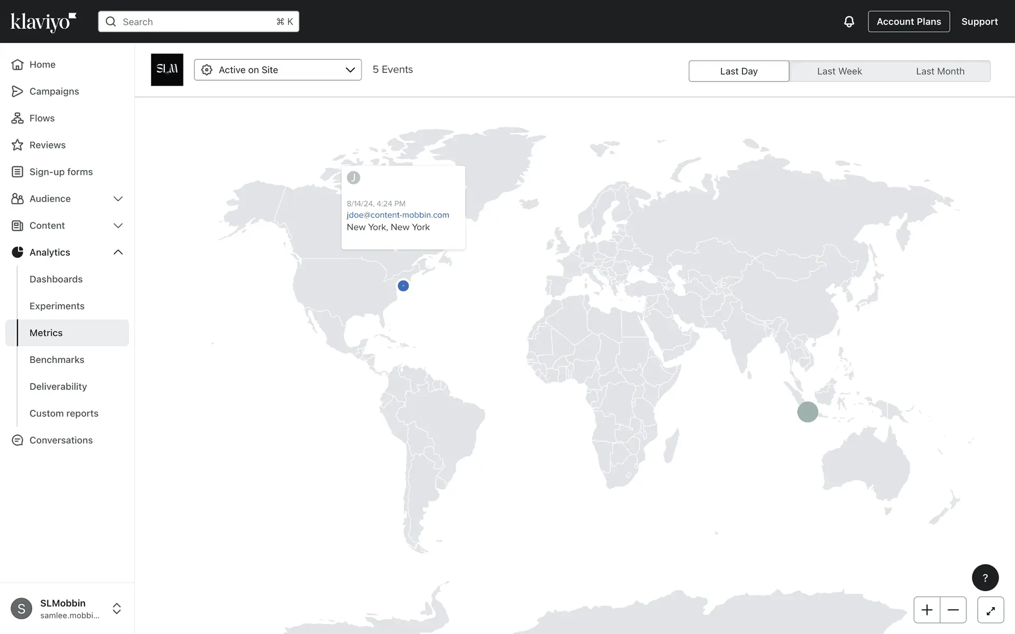The height and width of the screenshot is (634, 1015).
Task: Open Campaigns from the sidebar
Action: click(54, 91)
